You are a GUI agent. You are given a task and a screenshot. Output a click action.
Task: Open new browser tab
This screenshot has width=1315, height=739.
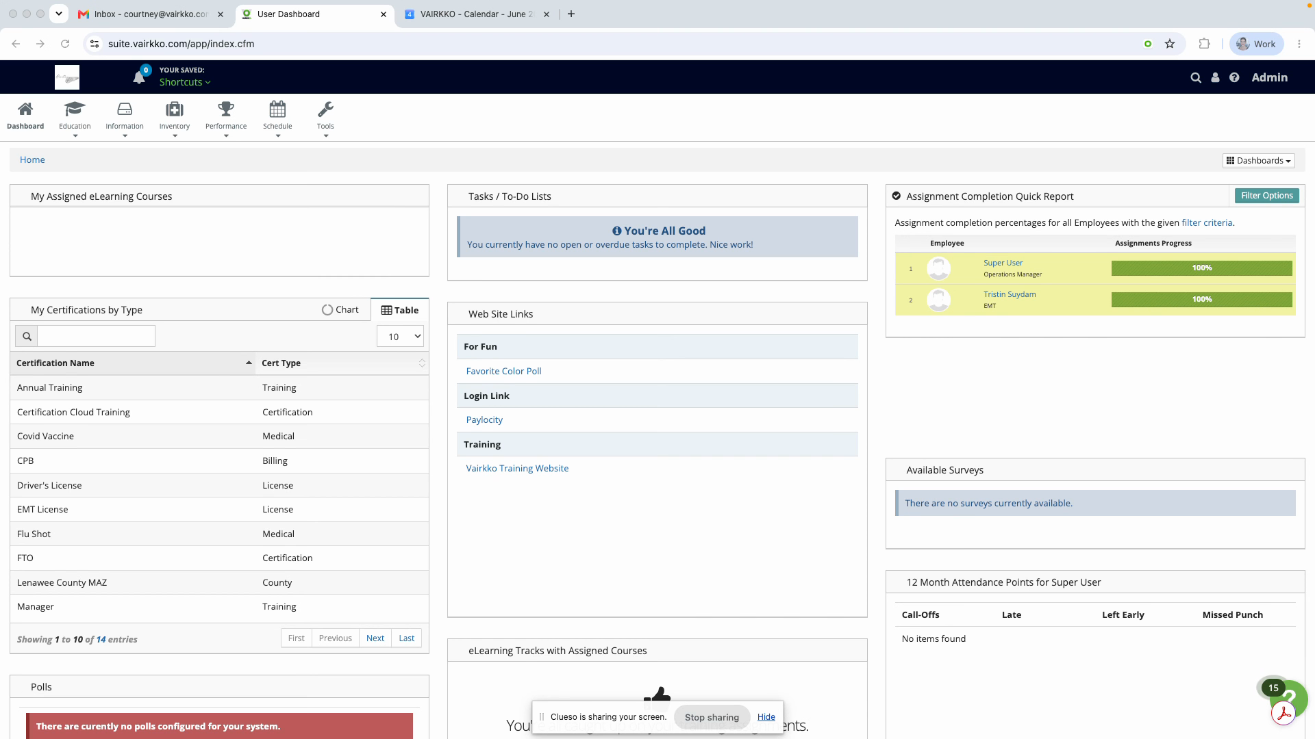571,14
